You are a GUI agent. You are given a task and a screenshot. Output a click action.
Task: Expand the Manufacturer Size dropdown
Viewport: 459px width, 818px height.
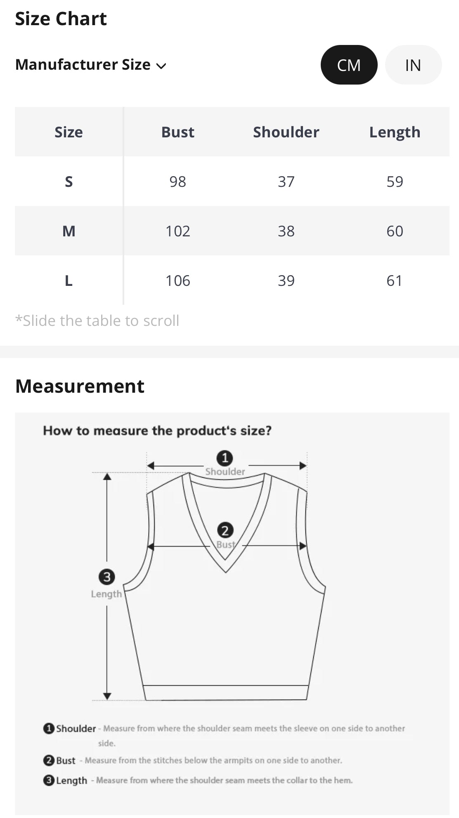click(90, 65)
